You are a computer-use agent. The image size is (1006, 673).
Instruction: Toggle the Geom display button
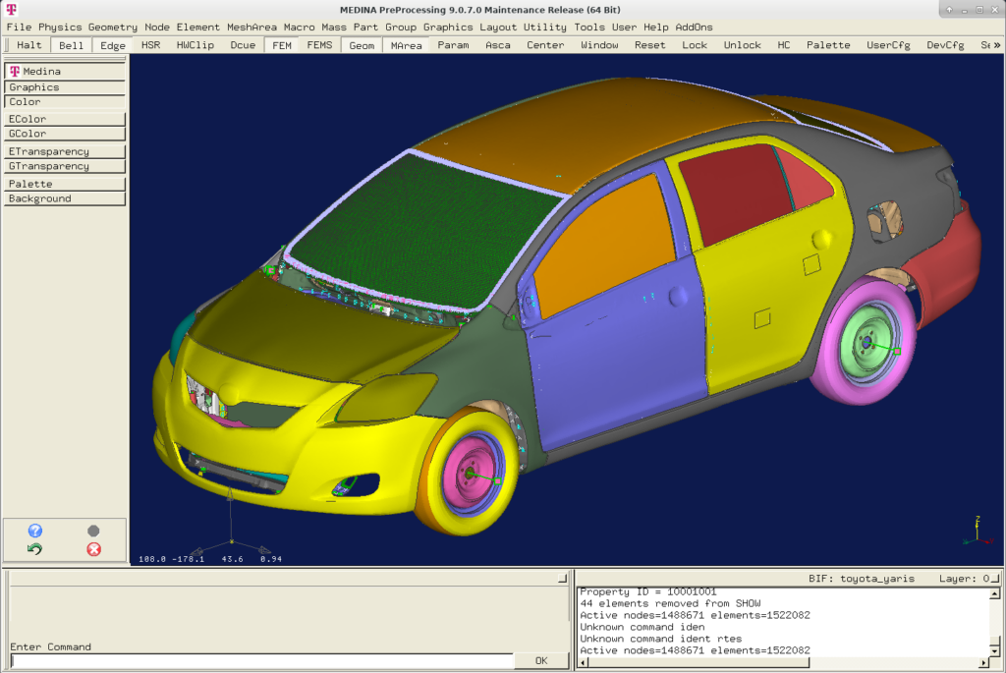362,45
